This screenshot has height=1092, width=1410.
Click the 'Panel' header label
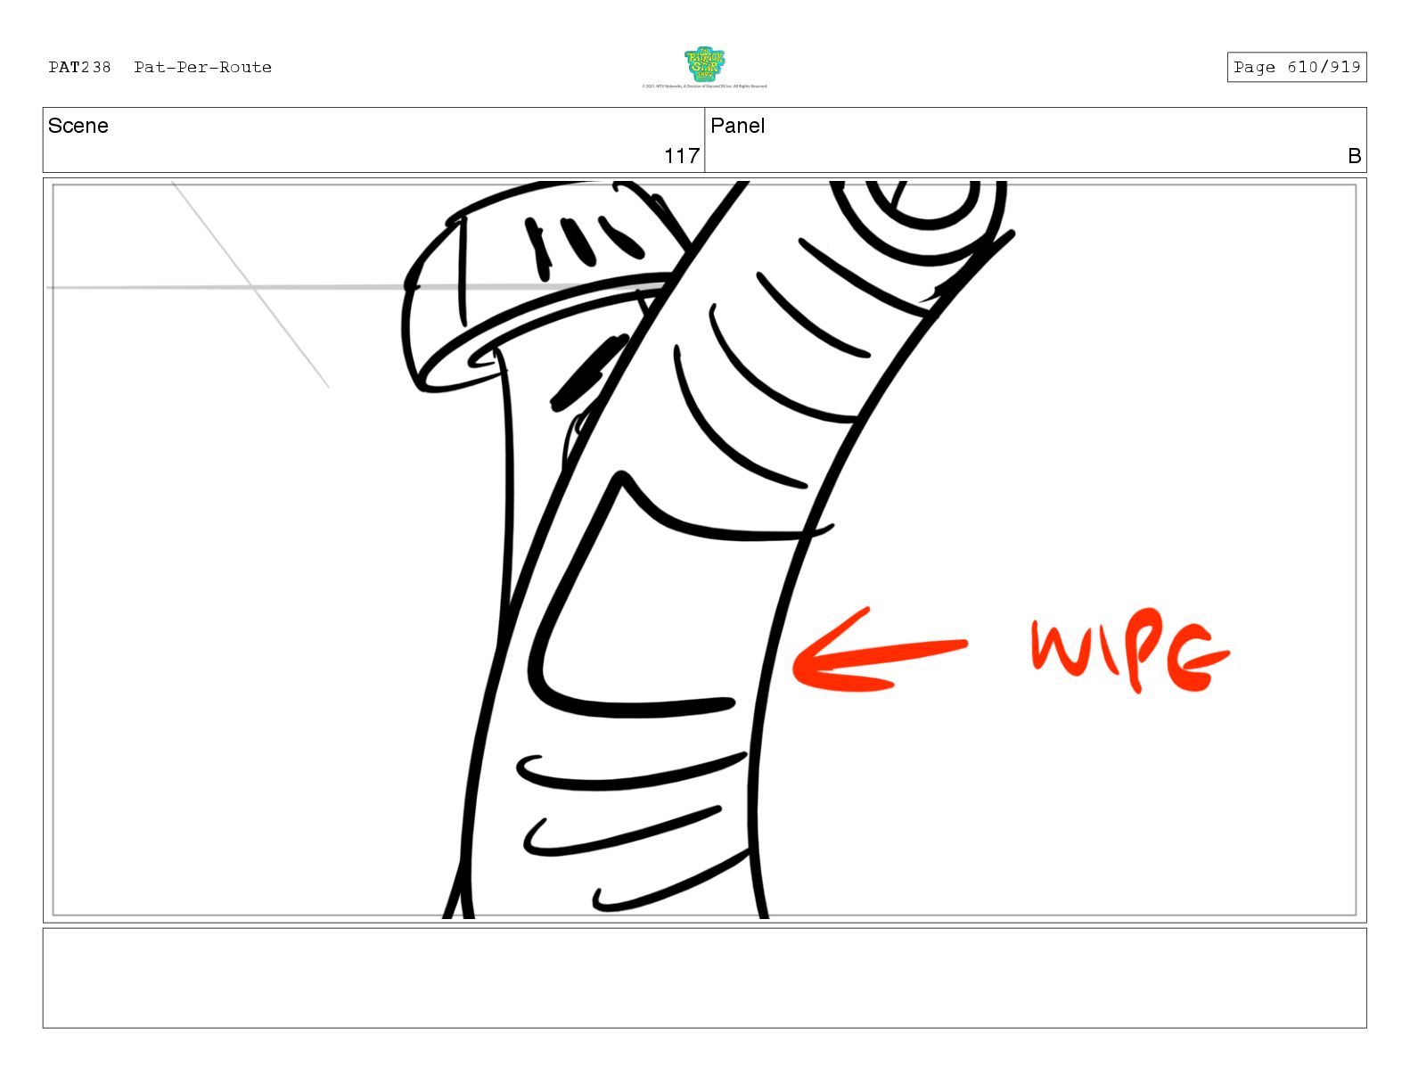737,126
